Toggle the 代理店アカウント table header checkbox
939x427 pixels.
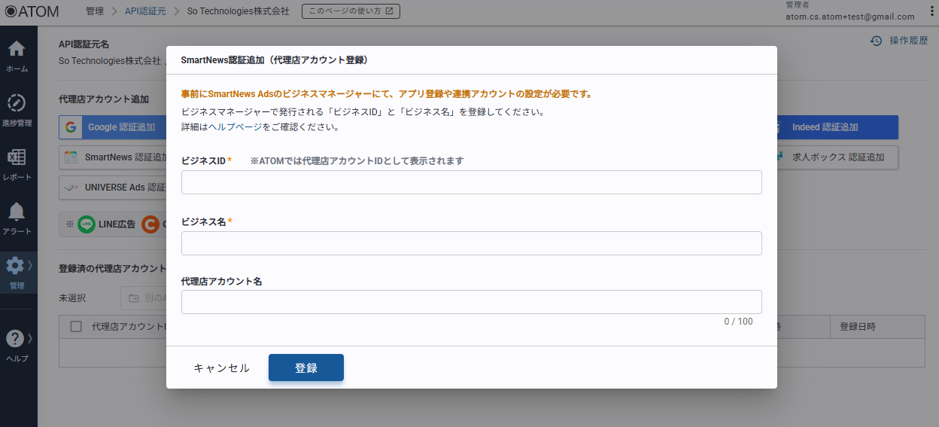pyautogui.click(x=76, y=326)
